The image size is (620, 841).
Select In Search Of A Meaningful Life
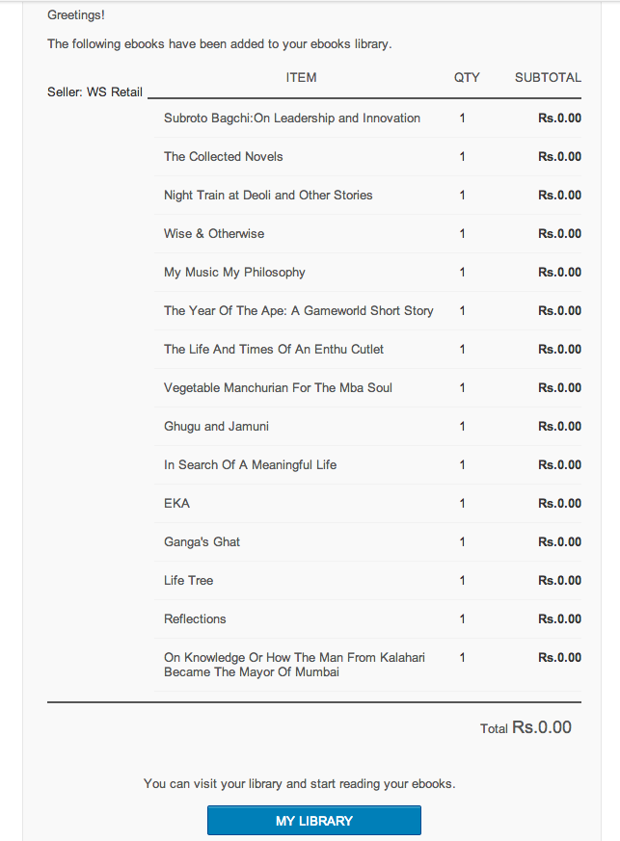coord(250,465)
